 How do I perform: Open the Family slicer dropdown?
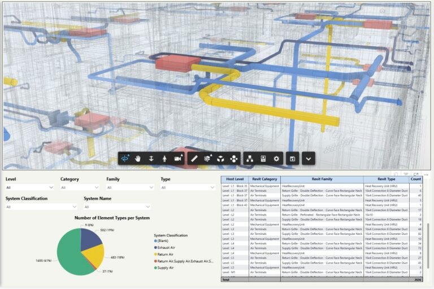pos(130,188)
